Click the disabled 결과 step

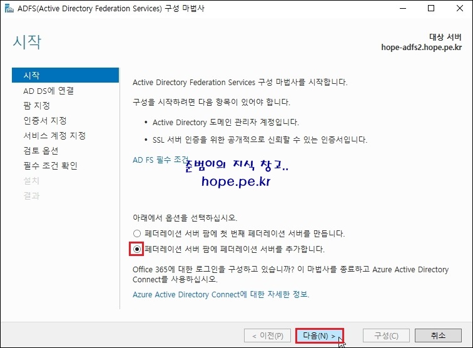pos(31,195)
